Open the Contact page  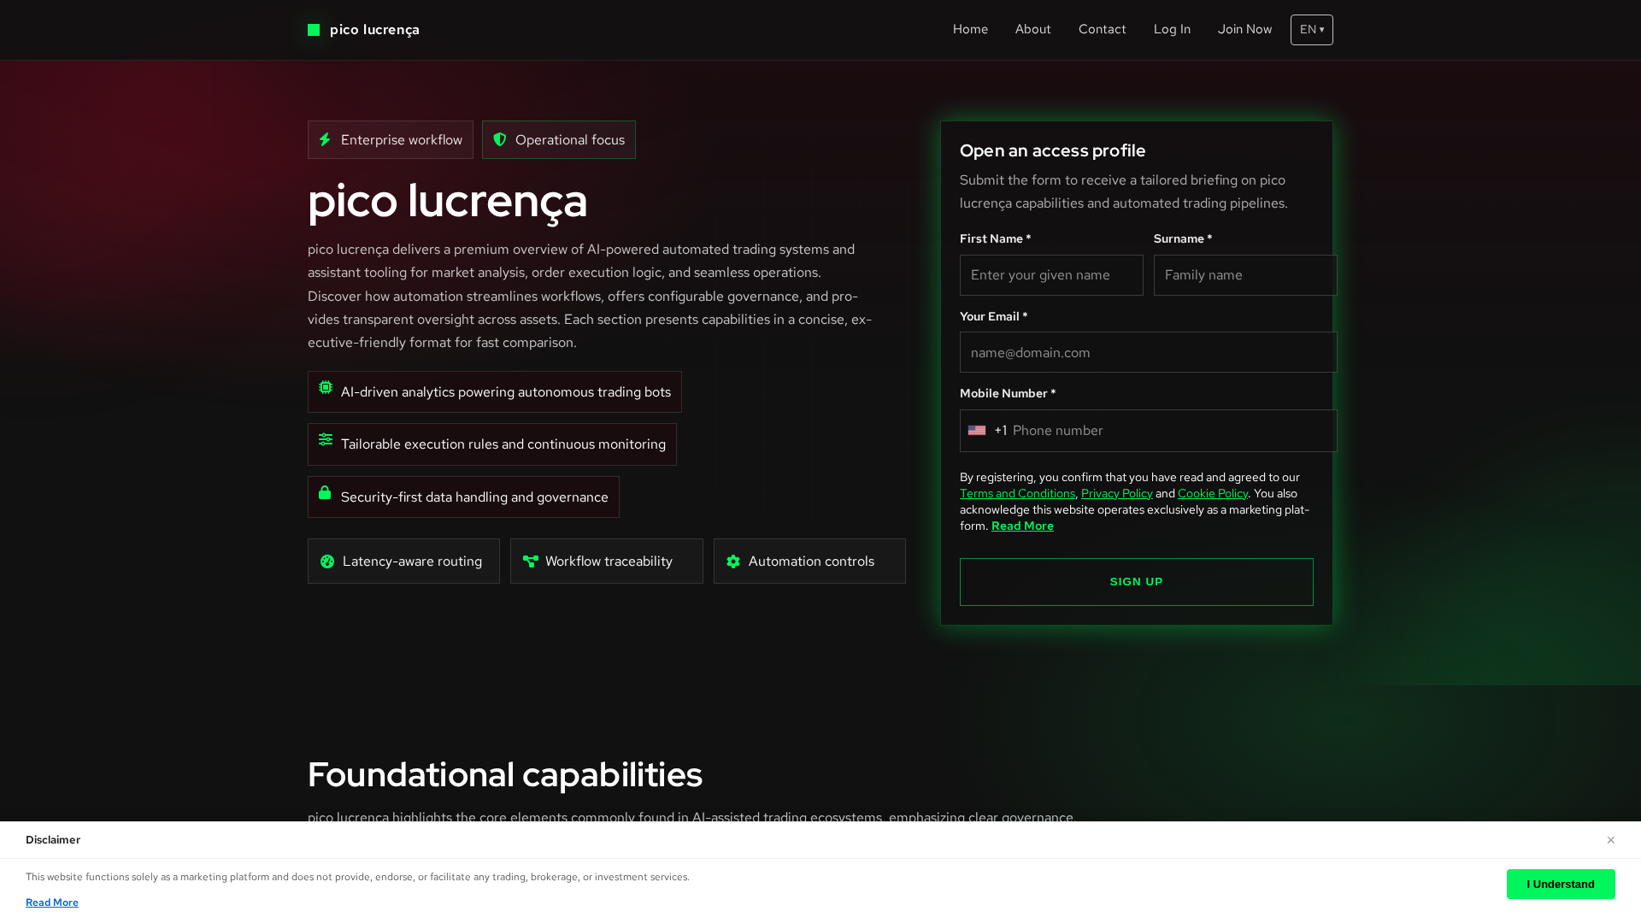pyautogui.click(x=1102, y=29)
